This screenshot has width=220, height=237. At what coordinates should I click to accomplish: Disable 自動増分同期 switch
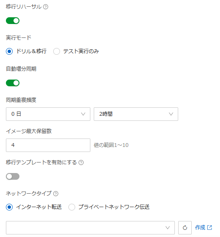tap(13, 83)
